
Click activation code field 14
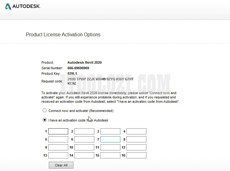pyautogui.click(x=84, y=155)
